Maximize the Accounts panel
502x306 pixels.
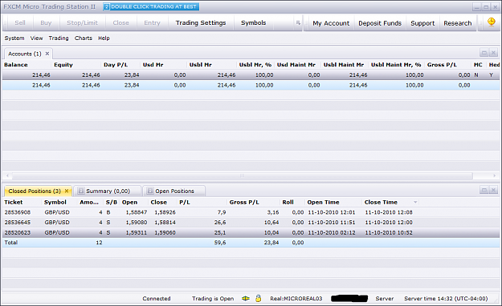484,53
